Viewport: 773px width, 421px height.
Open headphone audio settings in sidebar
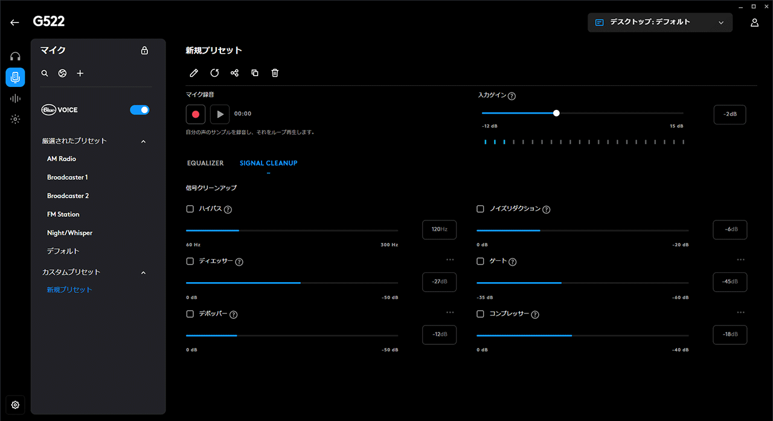pos(15,56)
